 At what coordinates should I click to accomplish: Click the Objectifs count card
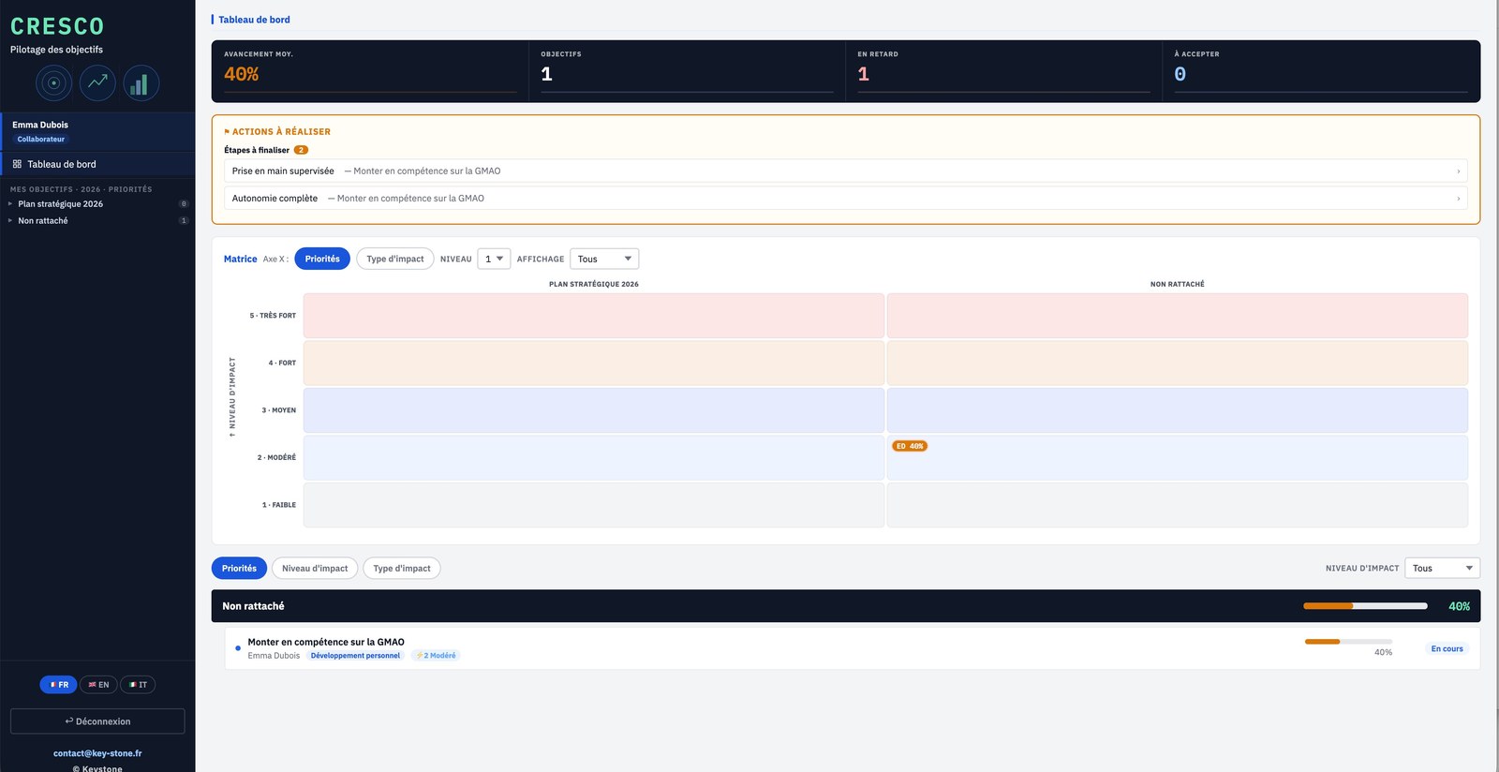687,71
